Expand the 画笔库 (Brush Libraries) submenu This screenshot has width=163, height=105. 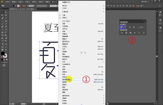point(82,98)
